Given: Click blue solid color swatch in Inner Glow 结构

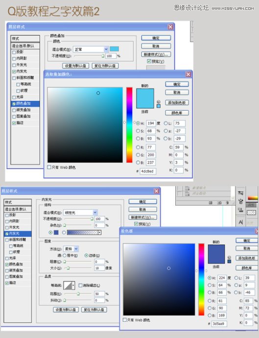Looking at the screenshot, I should [x=56, y=232].
